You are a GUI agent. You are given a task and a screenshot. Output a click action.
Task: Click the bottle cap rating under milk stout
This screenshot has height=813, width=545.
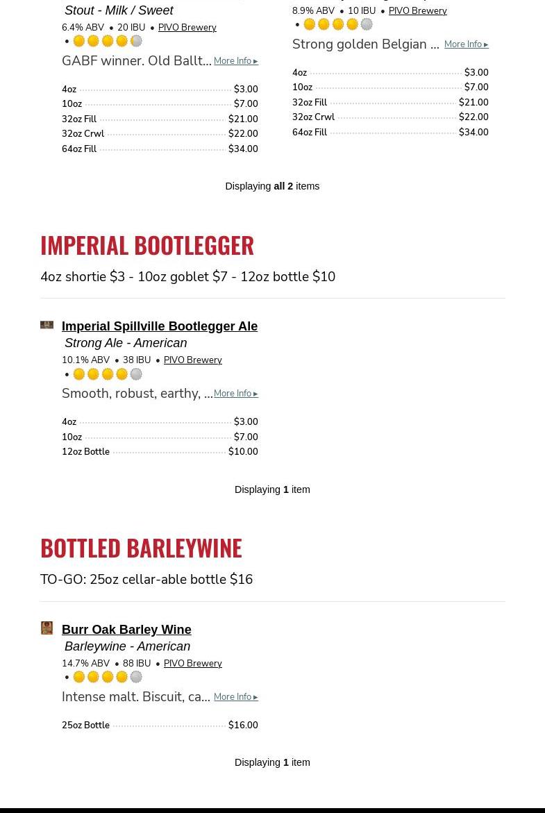click(x=108, y=41)
